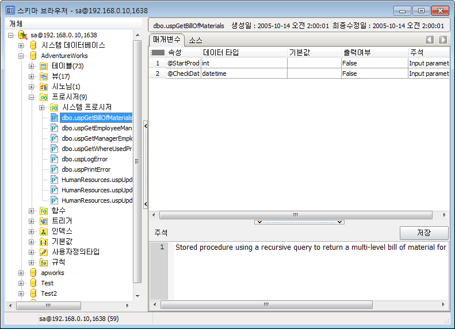Viewport: 455px width, 329px height.
Task: Click the 규칙 rules icon
Action: pyautogui.click(x=44, y=262)
